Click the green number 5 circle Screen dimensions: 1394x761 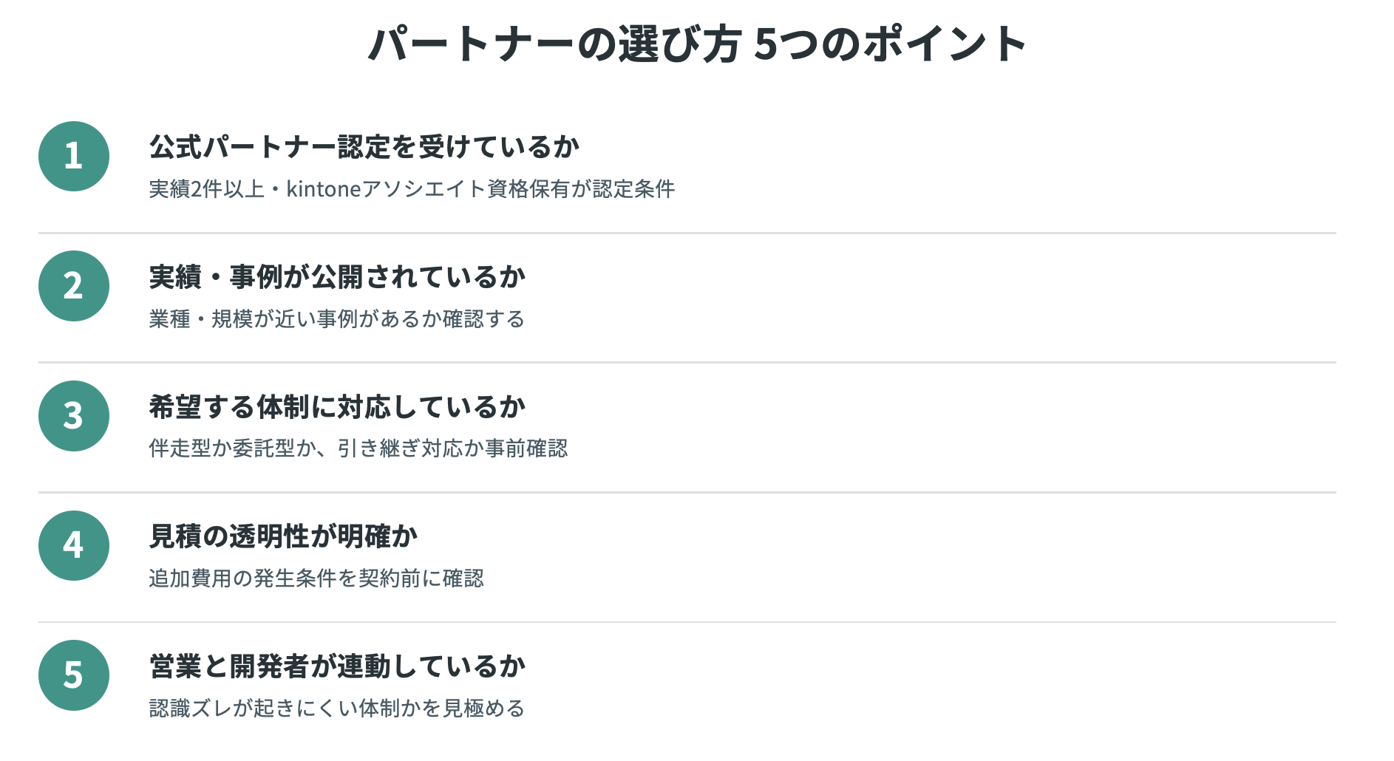(x=74, y=675)
